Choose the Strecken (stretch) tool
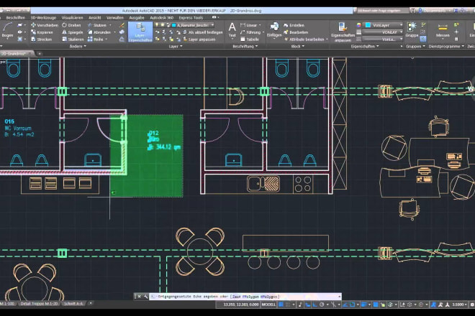475x316 pixels. tap(41, 39)
